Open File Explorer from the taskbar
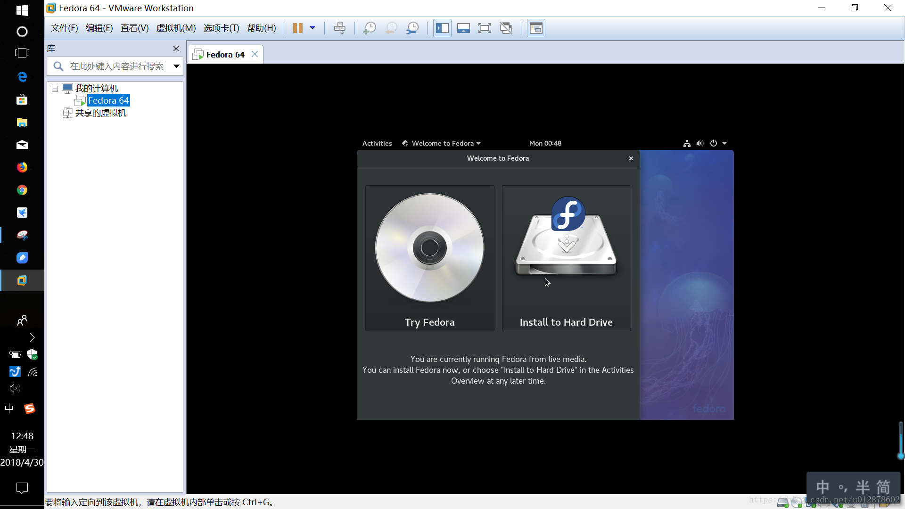The width and height of the screenshot is (905, 509). coord(22,122)
